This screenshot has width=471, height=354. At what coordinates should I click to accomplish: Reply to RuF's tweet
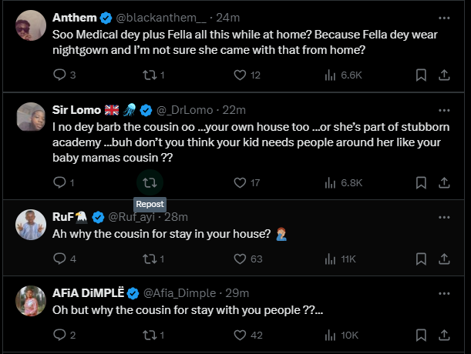(61, 259)
